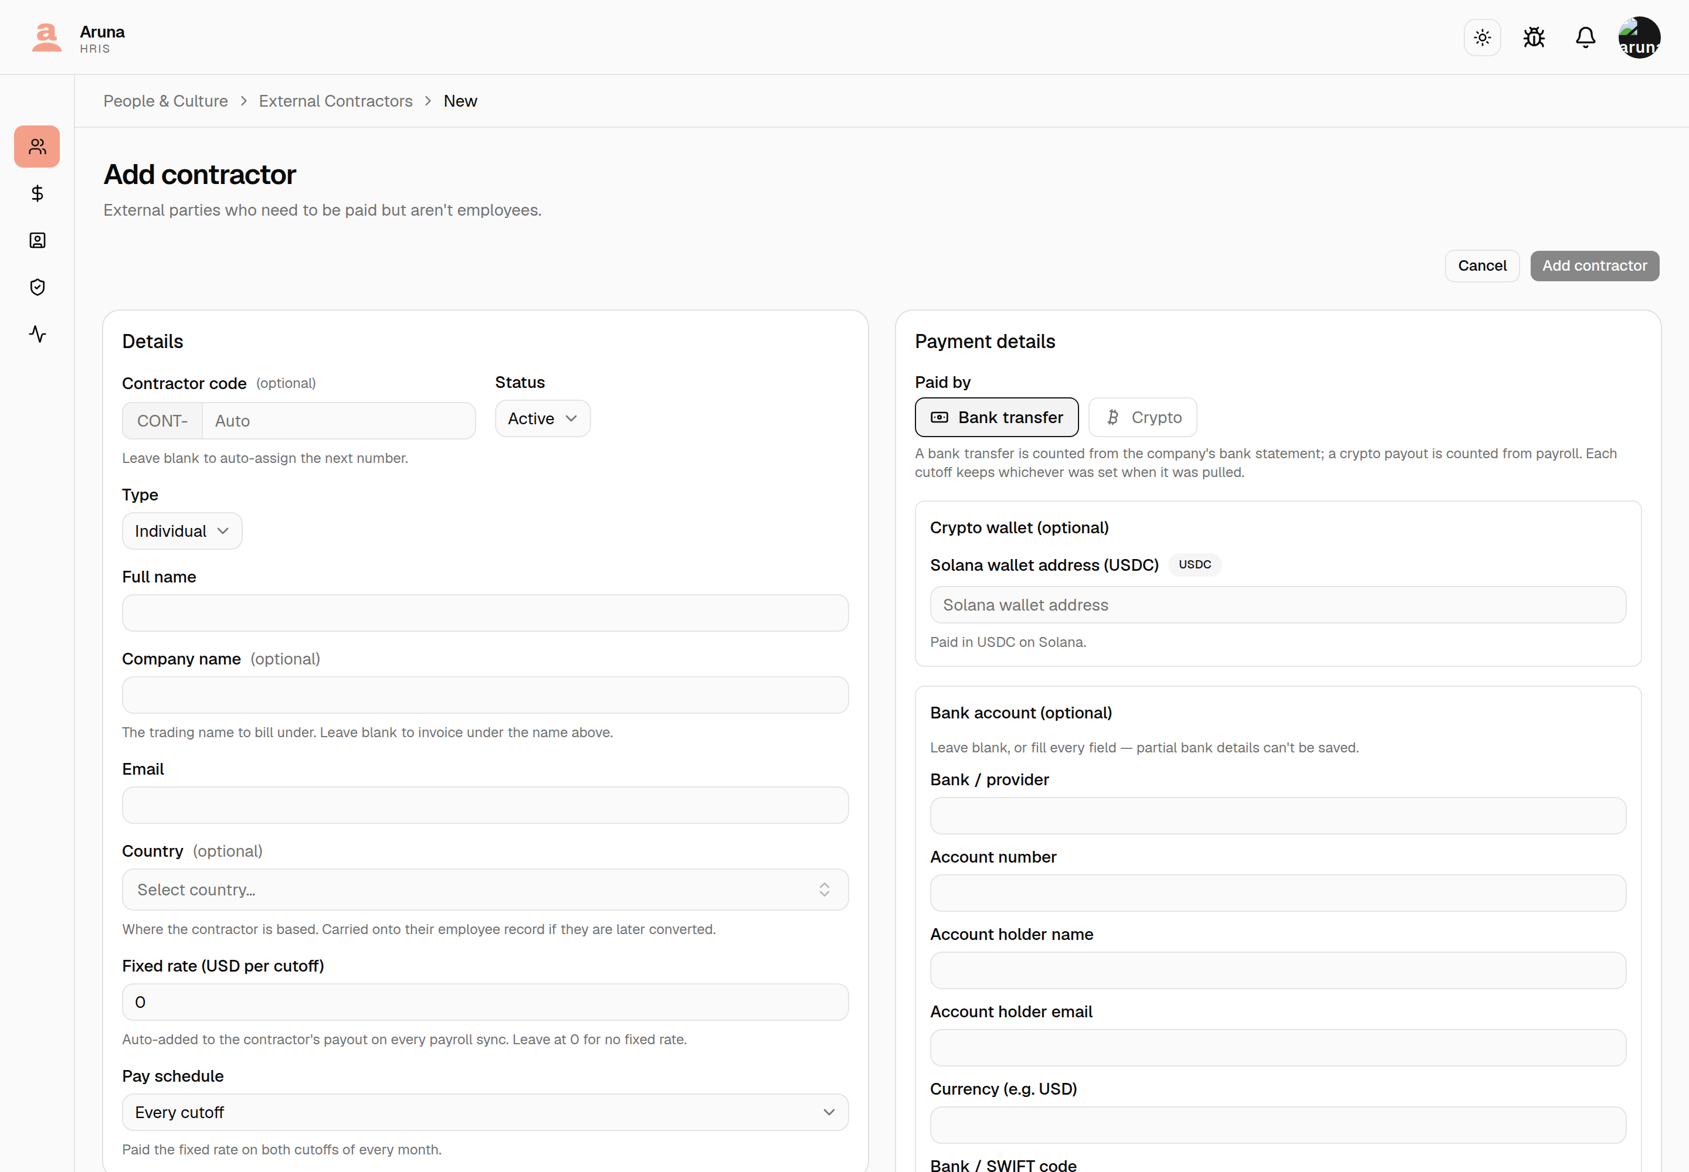Focus the Contractor code Auto field

(x=338, y=421)
